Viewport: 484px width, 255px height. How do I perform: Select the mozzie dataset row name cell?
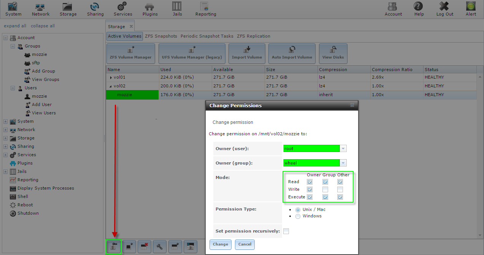[132, 95]
